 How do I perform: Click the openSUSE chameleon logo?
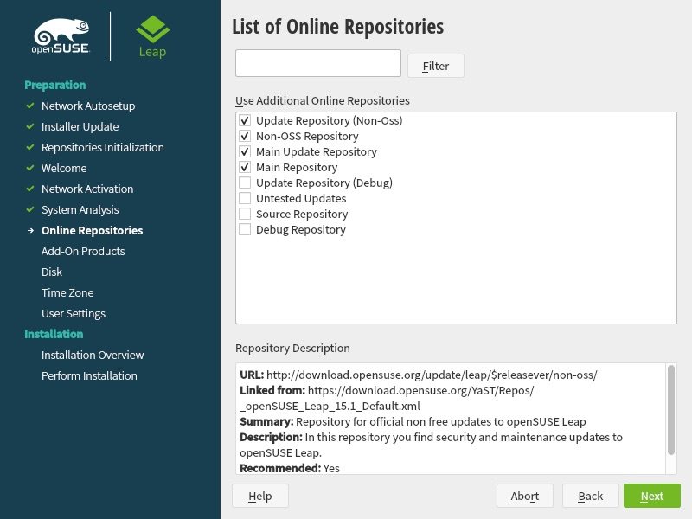[61, 36]
